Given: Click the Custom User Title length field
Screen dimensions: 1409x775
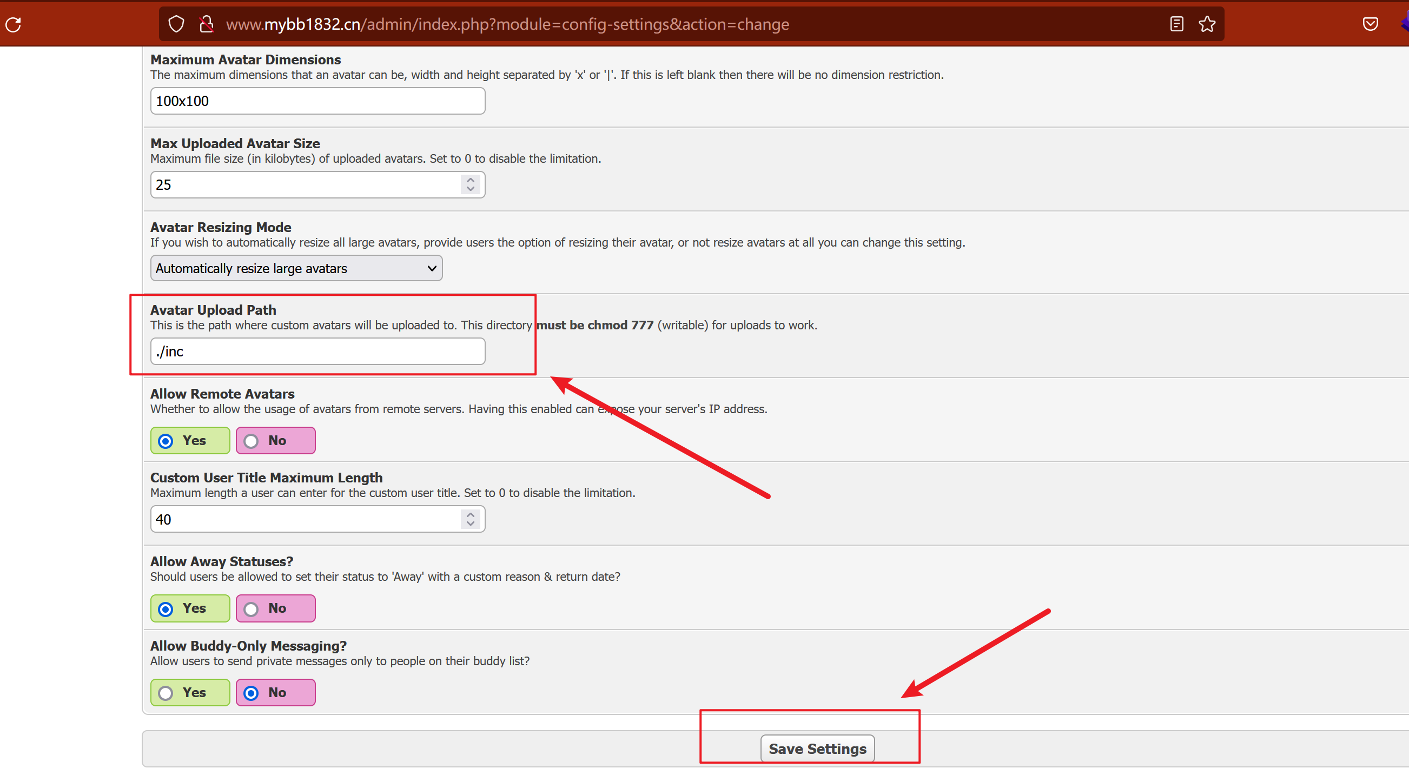Looking at the screenshot, I should click(303, 519).
